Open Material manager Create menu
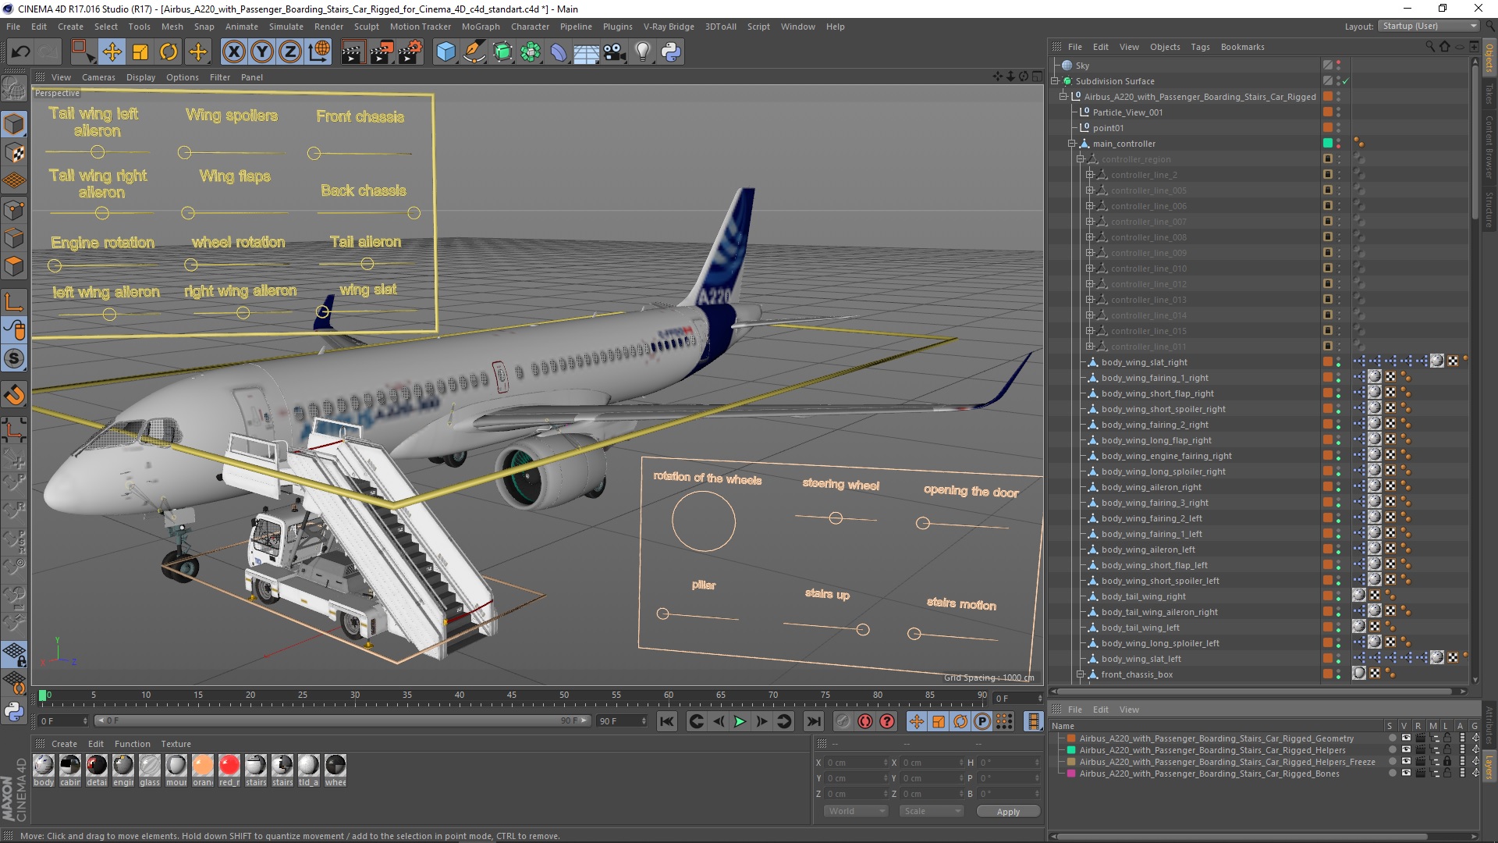The image size is (1498, 843). point(64,744)
